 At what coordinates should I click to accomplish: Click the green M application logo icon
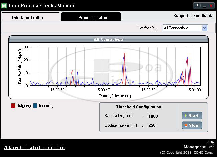tap(4, 5)
